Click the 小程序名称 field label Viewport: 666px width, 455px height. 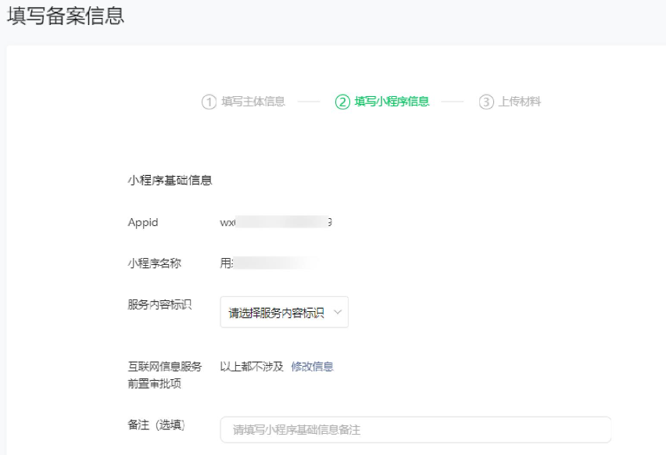[155, 263]
